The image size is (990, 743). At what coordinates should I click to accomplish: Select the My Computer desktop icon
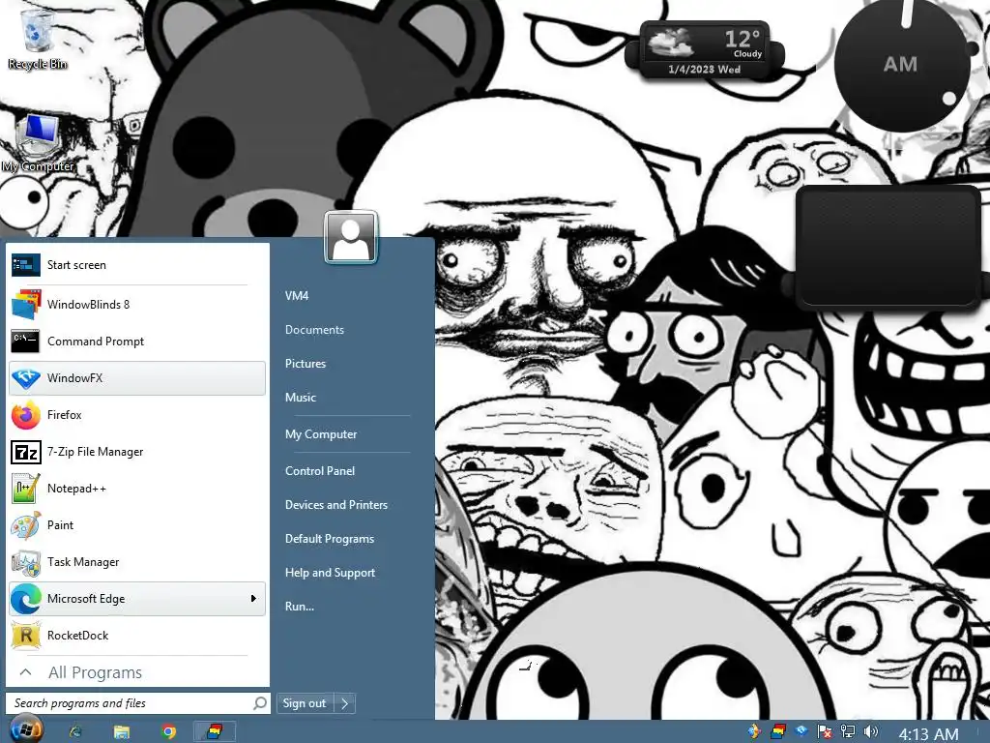[38, 143]
